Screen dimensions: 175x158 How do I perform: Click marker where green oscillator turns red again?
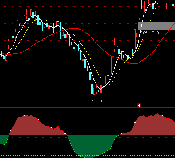(x=121, y=134)
